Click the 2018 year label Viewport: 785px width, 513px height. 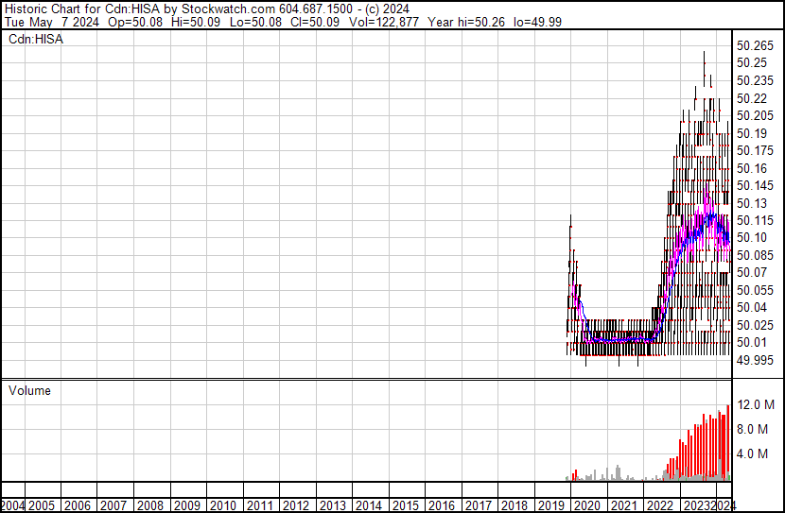pos(514,505)
